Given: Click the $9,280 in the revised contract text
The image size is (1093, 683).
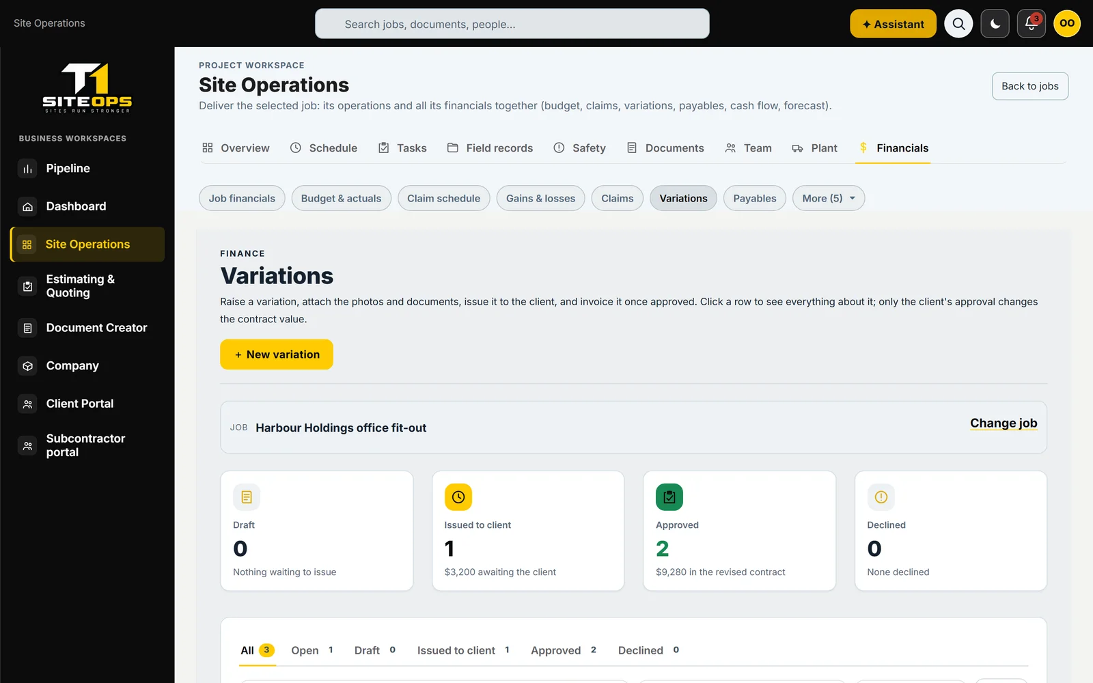Looking at the screenshot, I should (x=720, y=572).
